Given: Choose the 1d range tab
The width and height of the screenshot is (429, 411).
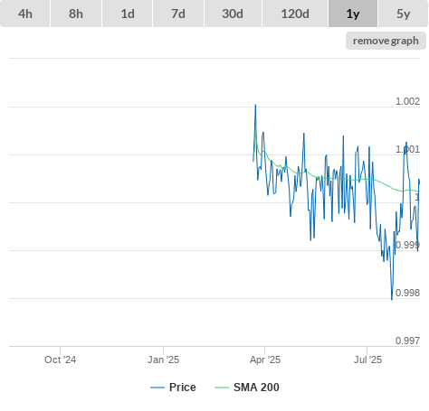Looking at the screenshot, I should point(128,14).
